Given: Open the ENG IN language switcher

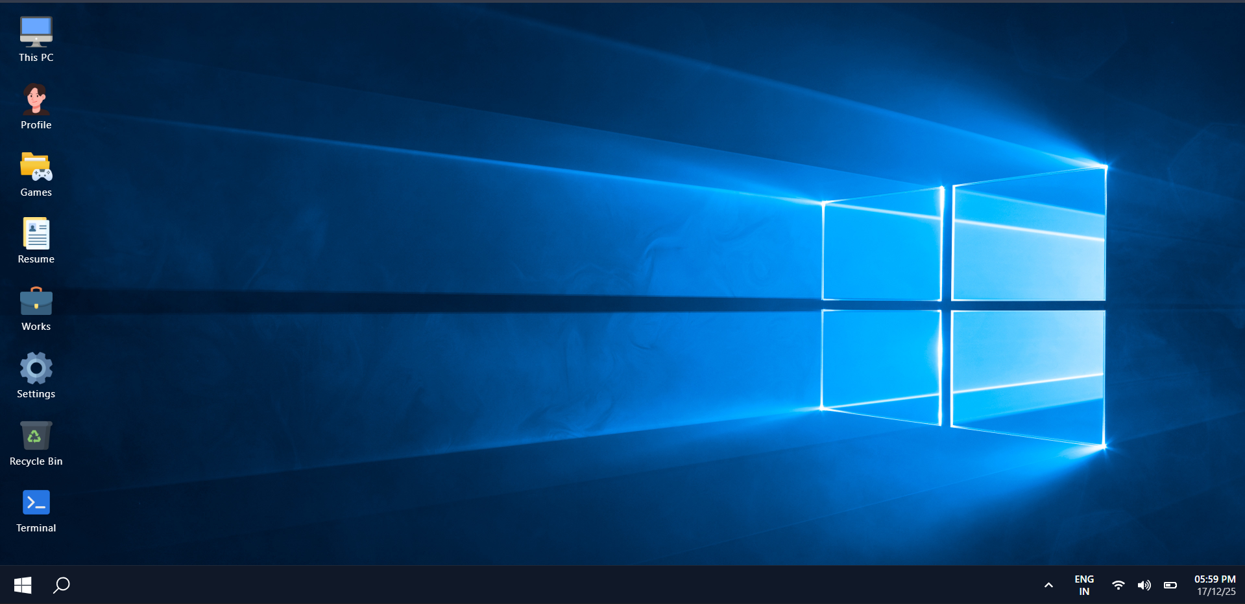Looking at the screenshot, I should (x=1083, y=585).
